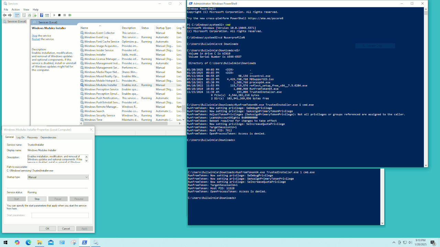Select the Windows Installer service row
The image size is (440, 247).
pyautogui.click(x=131, y=55)
